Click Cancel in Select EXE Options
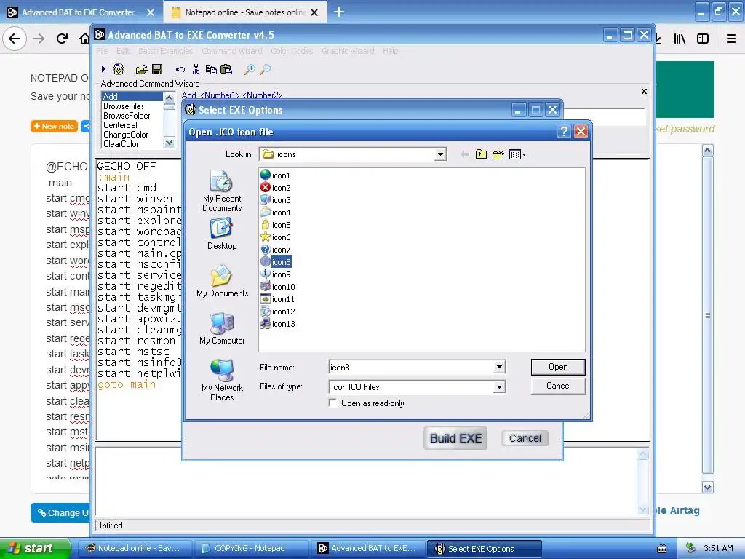 [x=525, y=438]
